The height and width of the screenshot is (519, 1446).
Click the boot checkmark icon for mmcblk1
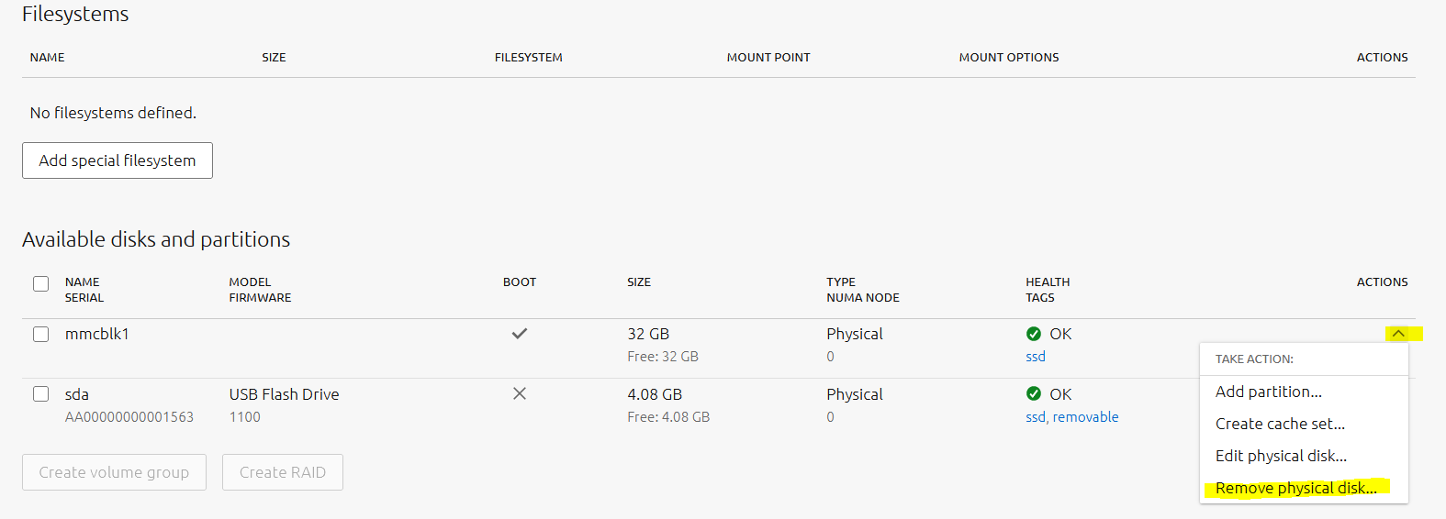pos(520,334)
